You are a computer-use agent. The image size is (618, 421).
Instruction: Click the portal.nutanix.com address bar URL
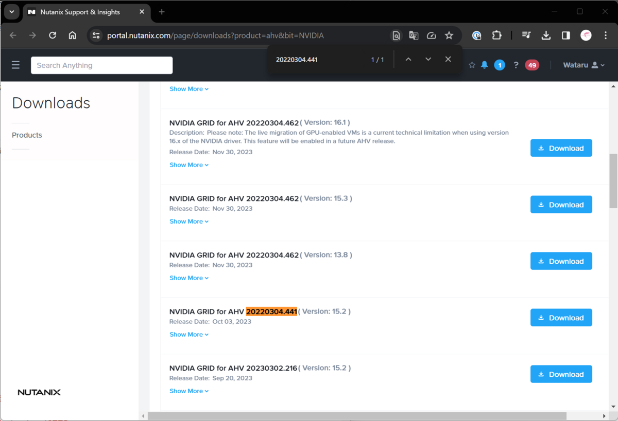tap(215, 35)
